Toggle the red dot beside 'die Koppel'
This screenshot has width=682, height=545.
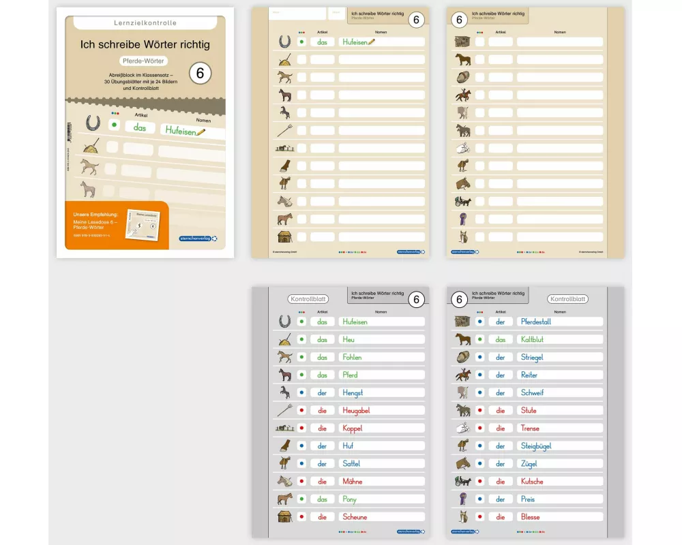(x=301, y=428)
